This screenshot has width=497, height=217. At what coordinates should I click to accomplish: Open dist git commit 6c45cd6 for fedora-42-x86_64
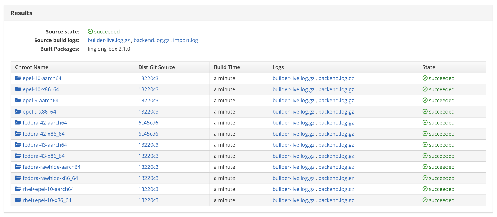[x=148, y=134]
